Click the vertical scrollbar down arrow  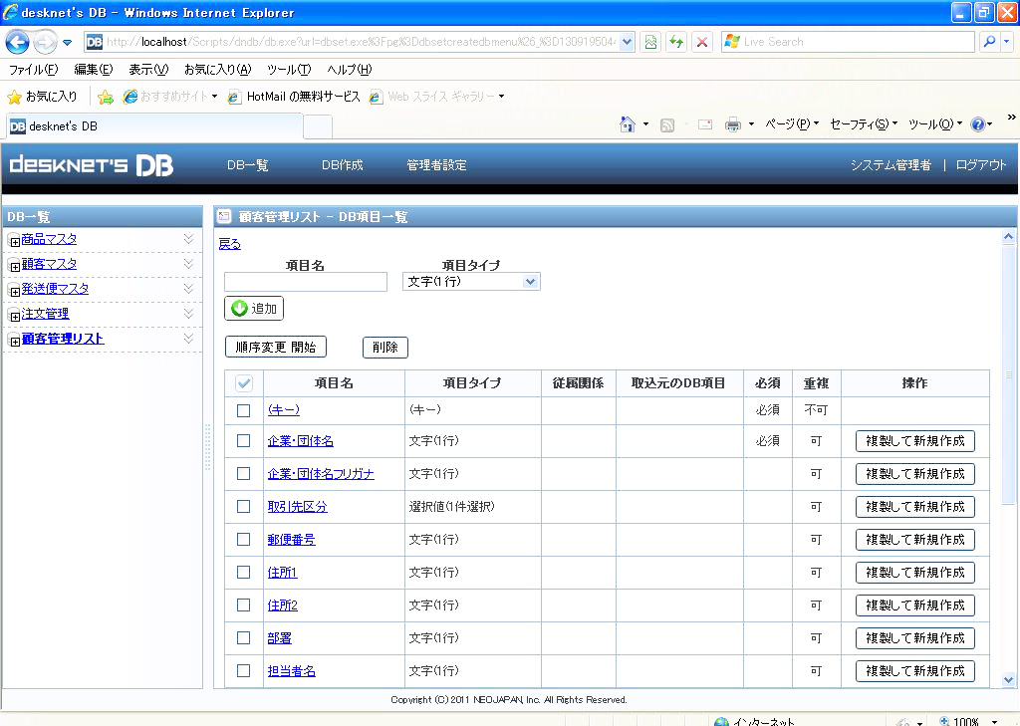1008,679
